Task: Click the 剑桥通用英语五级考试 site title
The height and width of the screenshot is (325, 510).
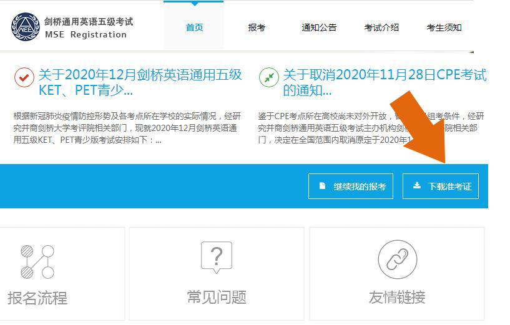Action: click(x=89, y=22)
